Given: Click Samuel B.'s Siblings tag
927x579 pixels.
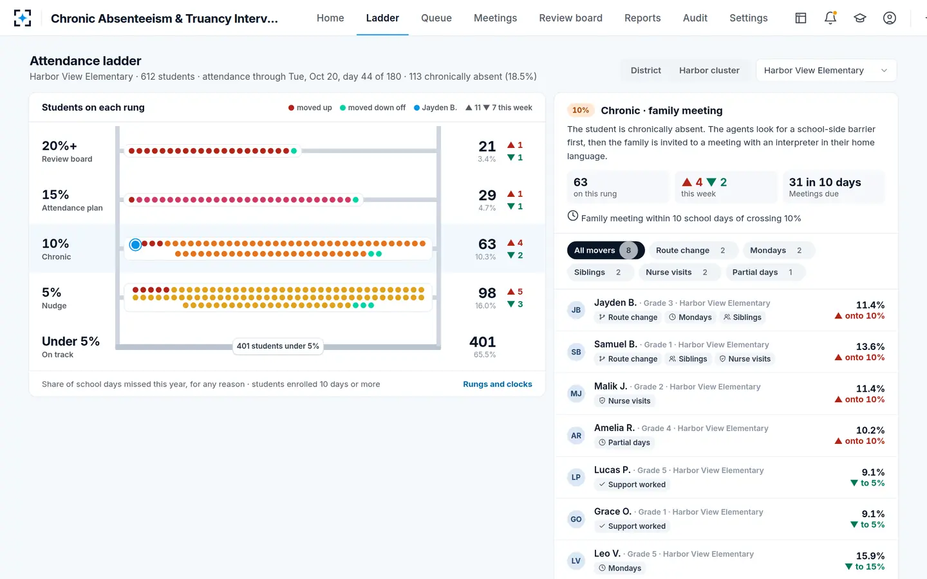Looking at the screenshot, I should pyautogui.click(x=688, y=359).
